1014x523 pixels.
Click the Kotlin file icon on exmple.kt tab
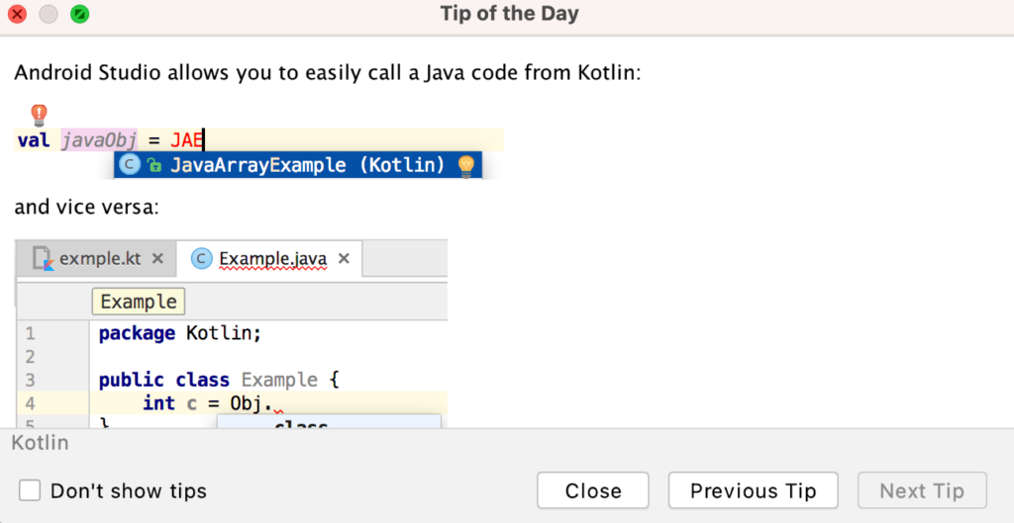[44, 259]
